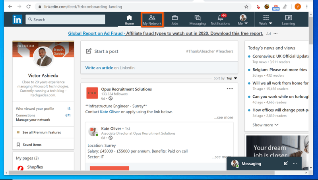
Task: Click the site lock icon in the address bar
Action: (39, 7)
